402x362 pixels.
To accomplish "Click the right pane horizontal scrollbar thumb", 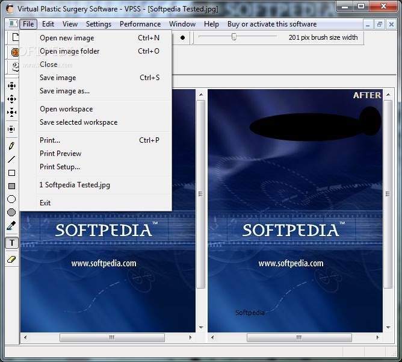I will (299, 338).
